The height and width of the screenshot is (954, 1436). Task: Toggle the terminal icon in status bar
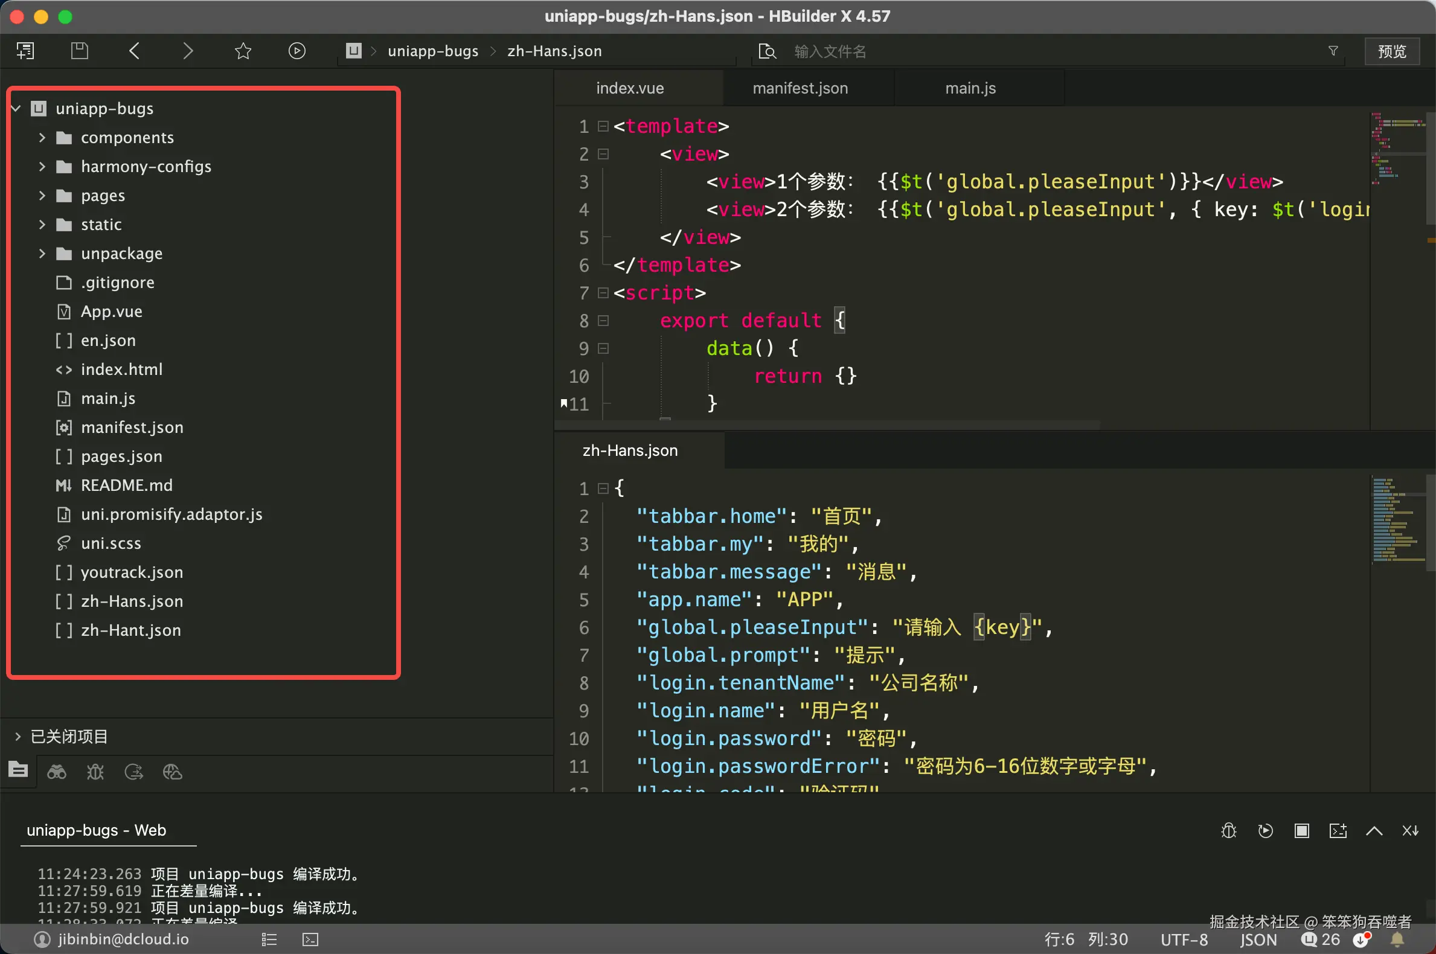[x=310, y=940]
